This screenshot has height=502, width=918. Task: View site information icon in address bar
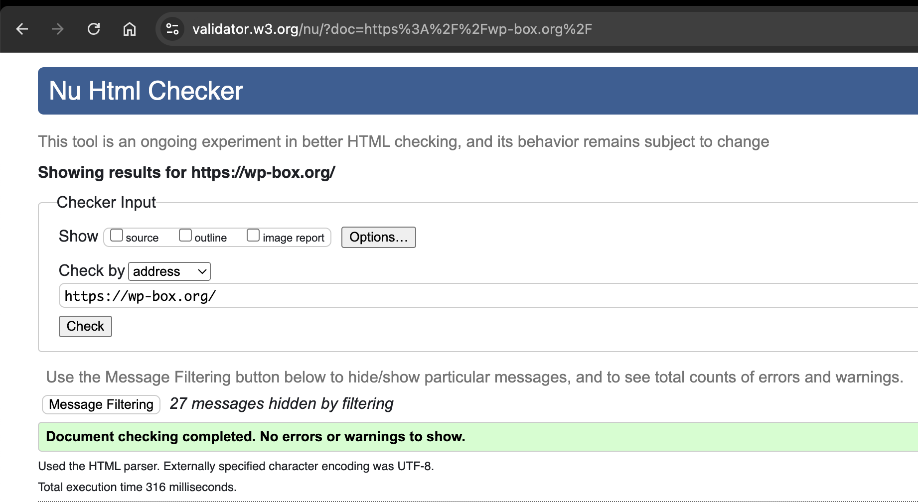point(172,29)
